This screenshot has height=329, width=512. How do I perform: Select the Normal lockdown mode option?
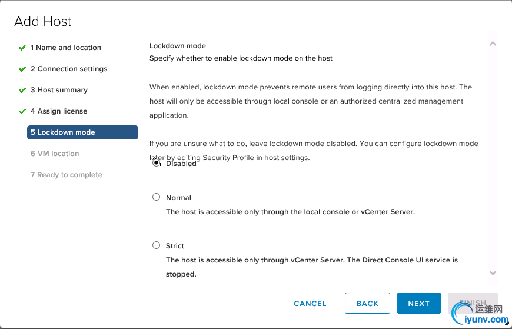(x=156, y=197)
